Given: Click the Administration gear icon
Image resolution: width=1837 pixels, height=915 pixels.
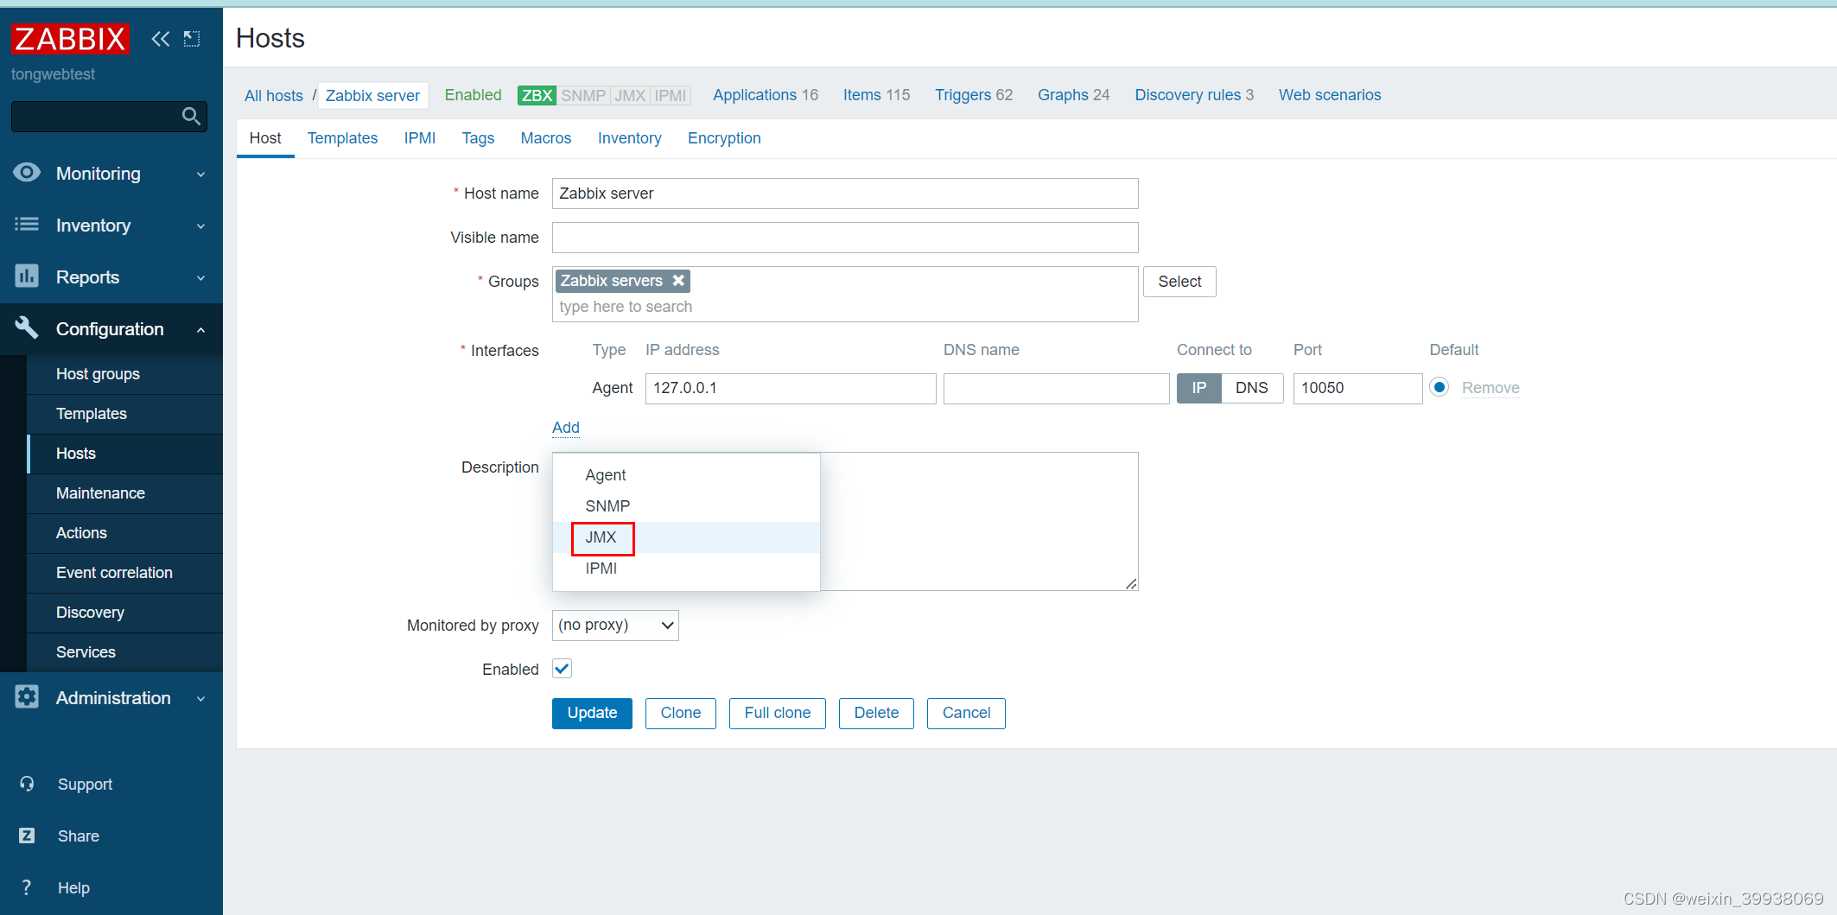Looking at the screenshot, I should pyautogui.click(x=27, y=697).
